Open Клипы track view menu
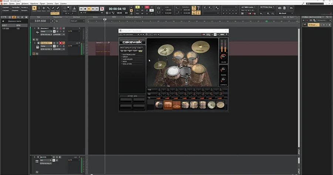 [x=95, y=17]
